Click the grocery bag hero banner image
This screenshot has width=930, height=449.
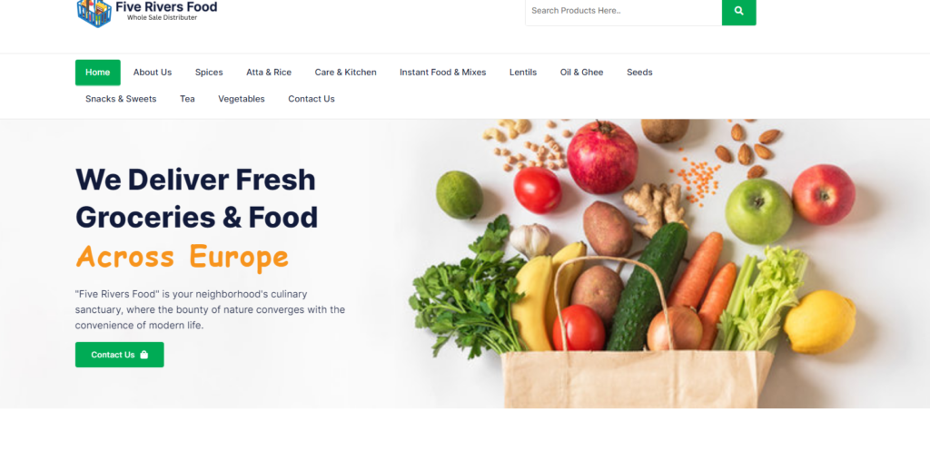635,264
